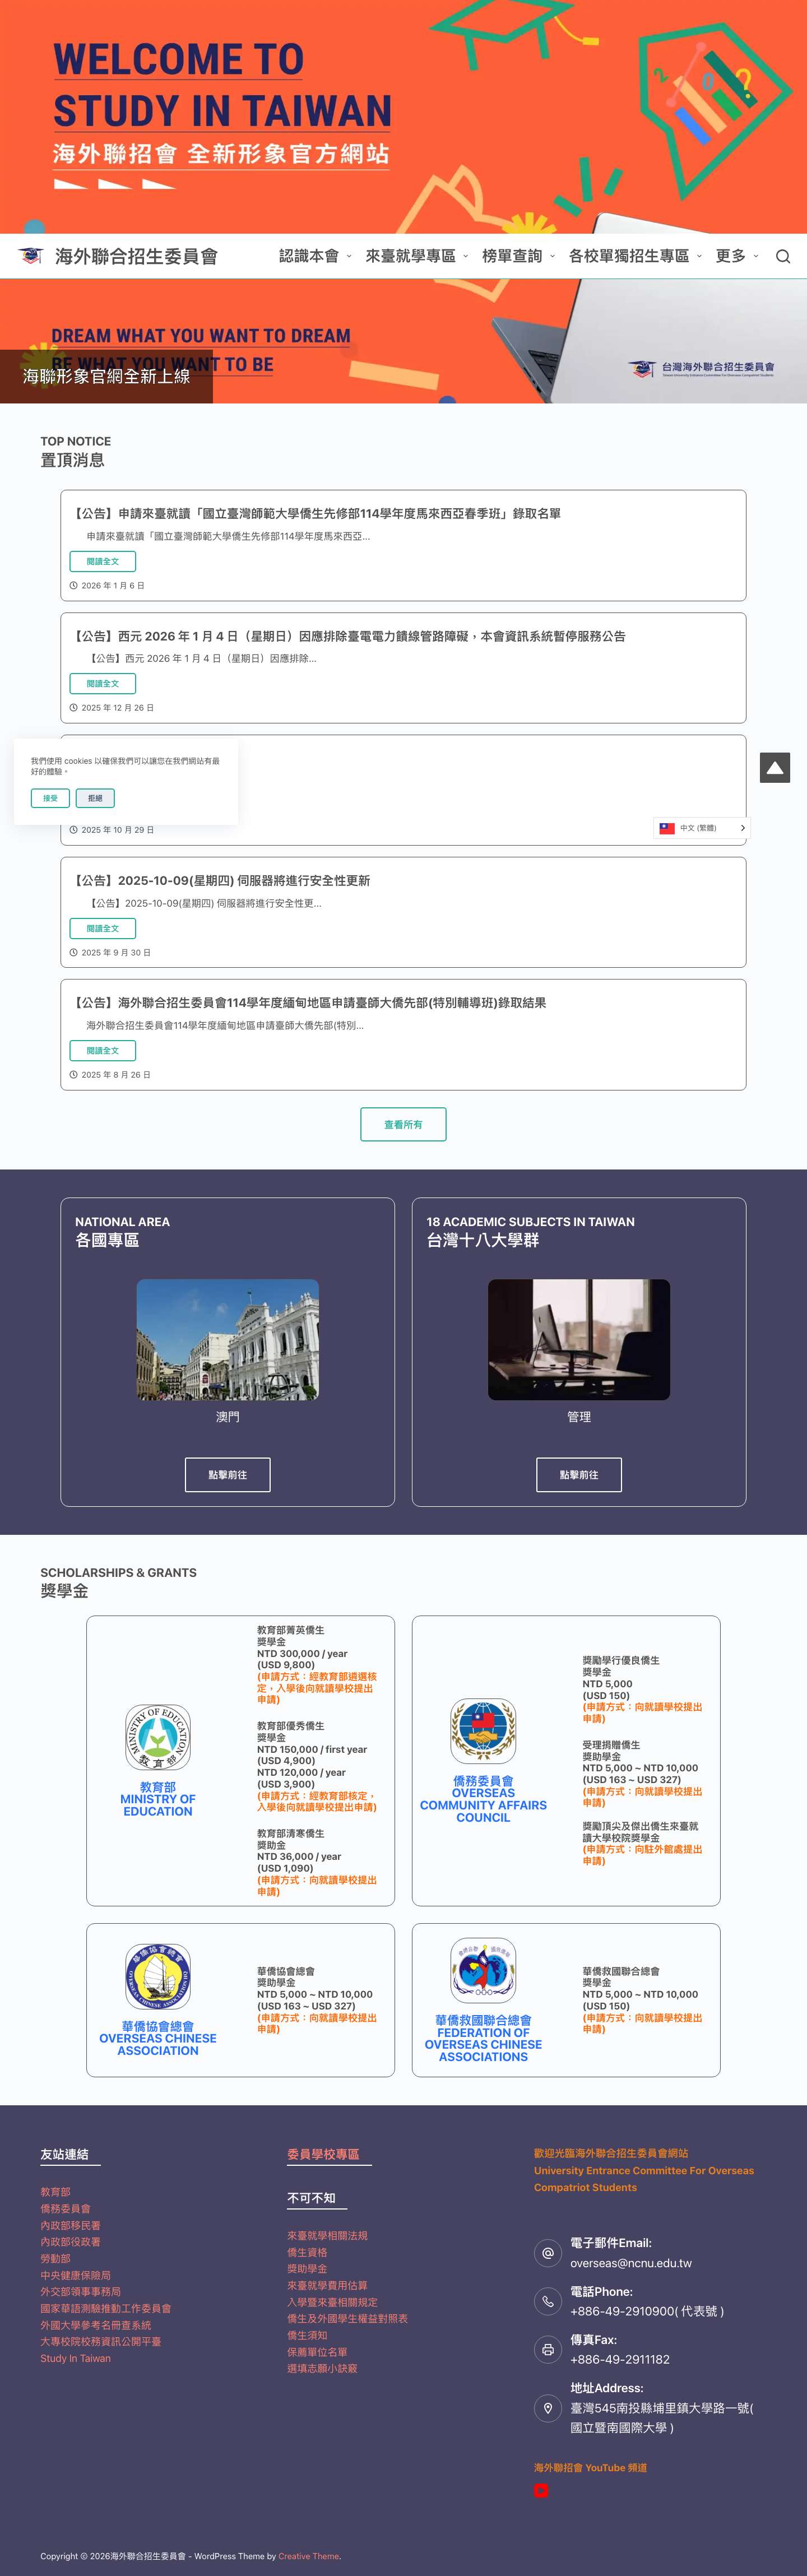Open the 內政部移民署 footer link
This screenshot has height=2576, width=807.
coord(70,2225)
